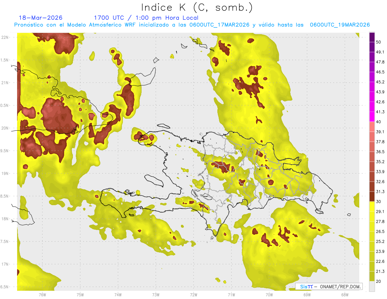Click the '69W' longitude label
The image size is (387, 299).
pos(307,295)
